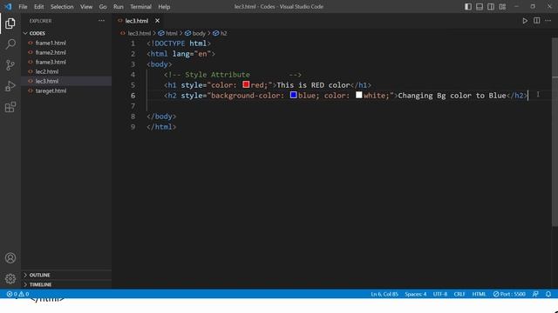Expand the OUTLINE section
The height and width of the screenshot is (313, 558).
(x=66, y=275)
